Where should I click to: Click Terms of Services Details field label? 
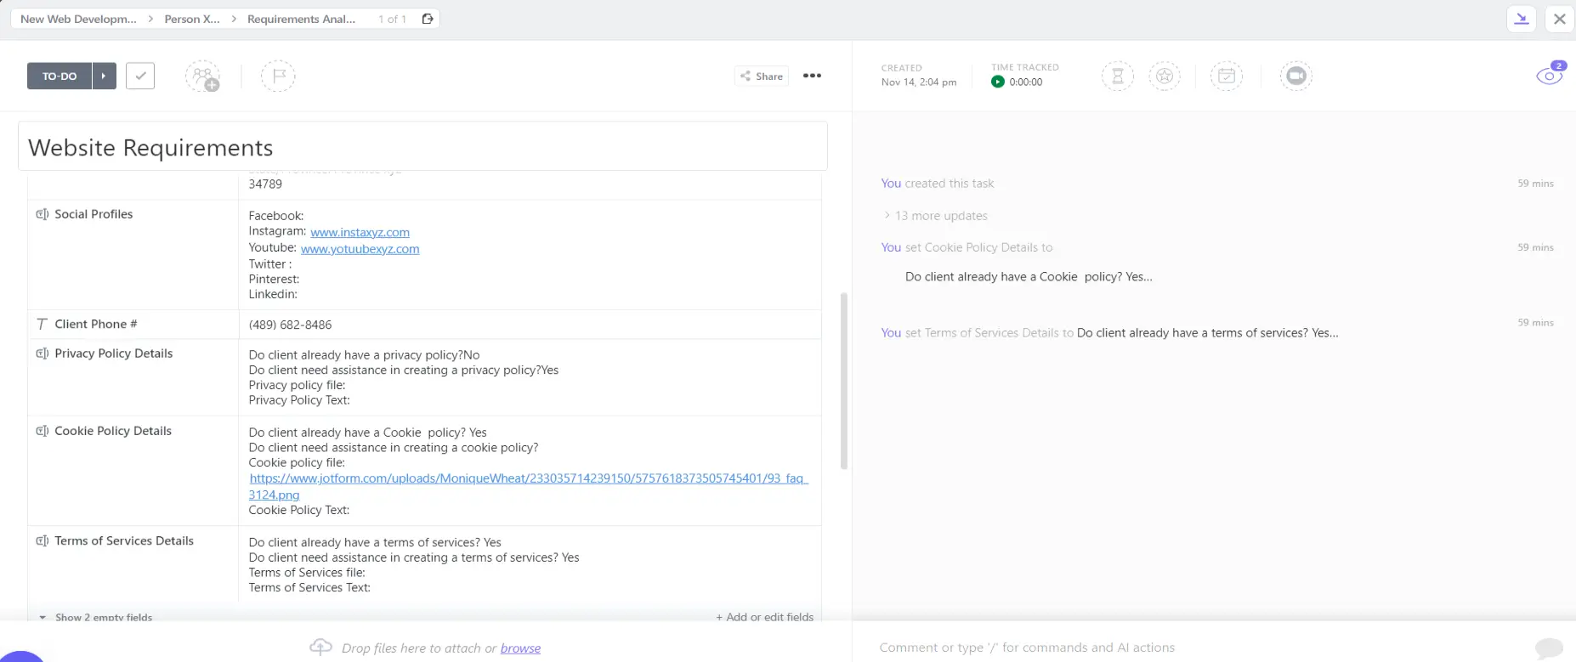point(124,540)
